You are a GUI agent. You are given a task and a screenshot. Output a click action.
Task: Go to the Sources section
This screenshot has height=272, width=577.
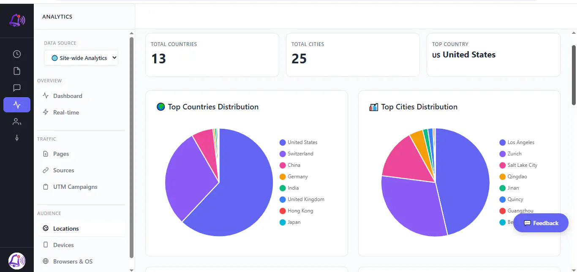pyautogui.click(x=81, y=170)
